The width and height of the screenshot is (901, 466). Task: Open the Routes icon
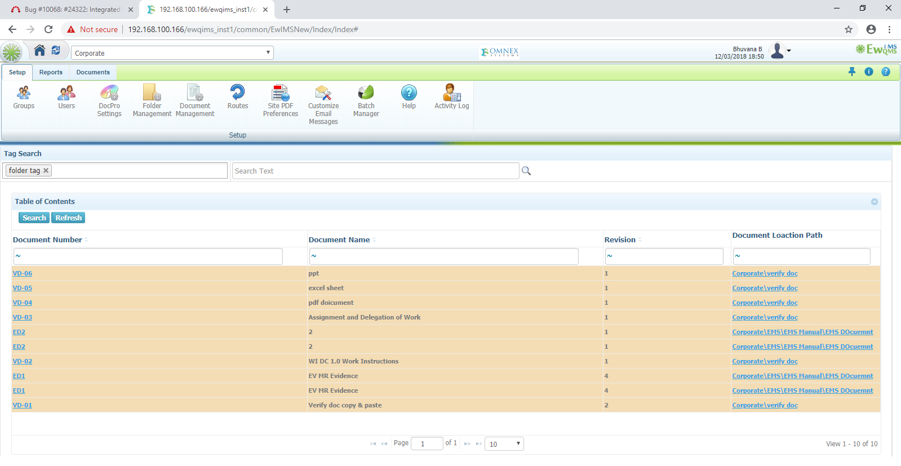tap(238, 97)
